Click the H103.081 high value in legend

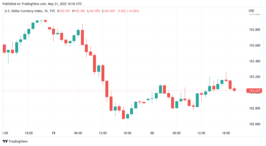point(80,11)
